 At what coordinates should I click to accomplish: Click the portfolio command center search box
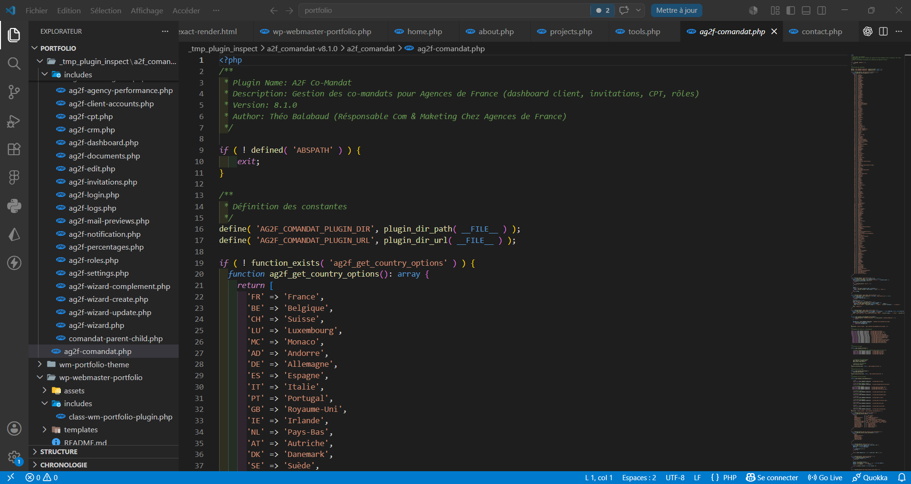tap(444, 10)
